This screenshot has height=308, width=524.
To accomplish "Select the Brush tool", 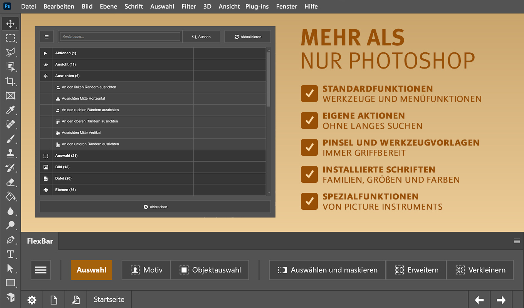I will (x=10, y=139).
